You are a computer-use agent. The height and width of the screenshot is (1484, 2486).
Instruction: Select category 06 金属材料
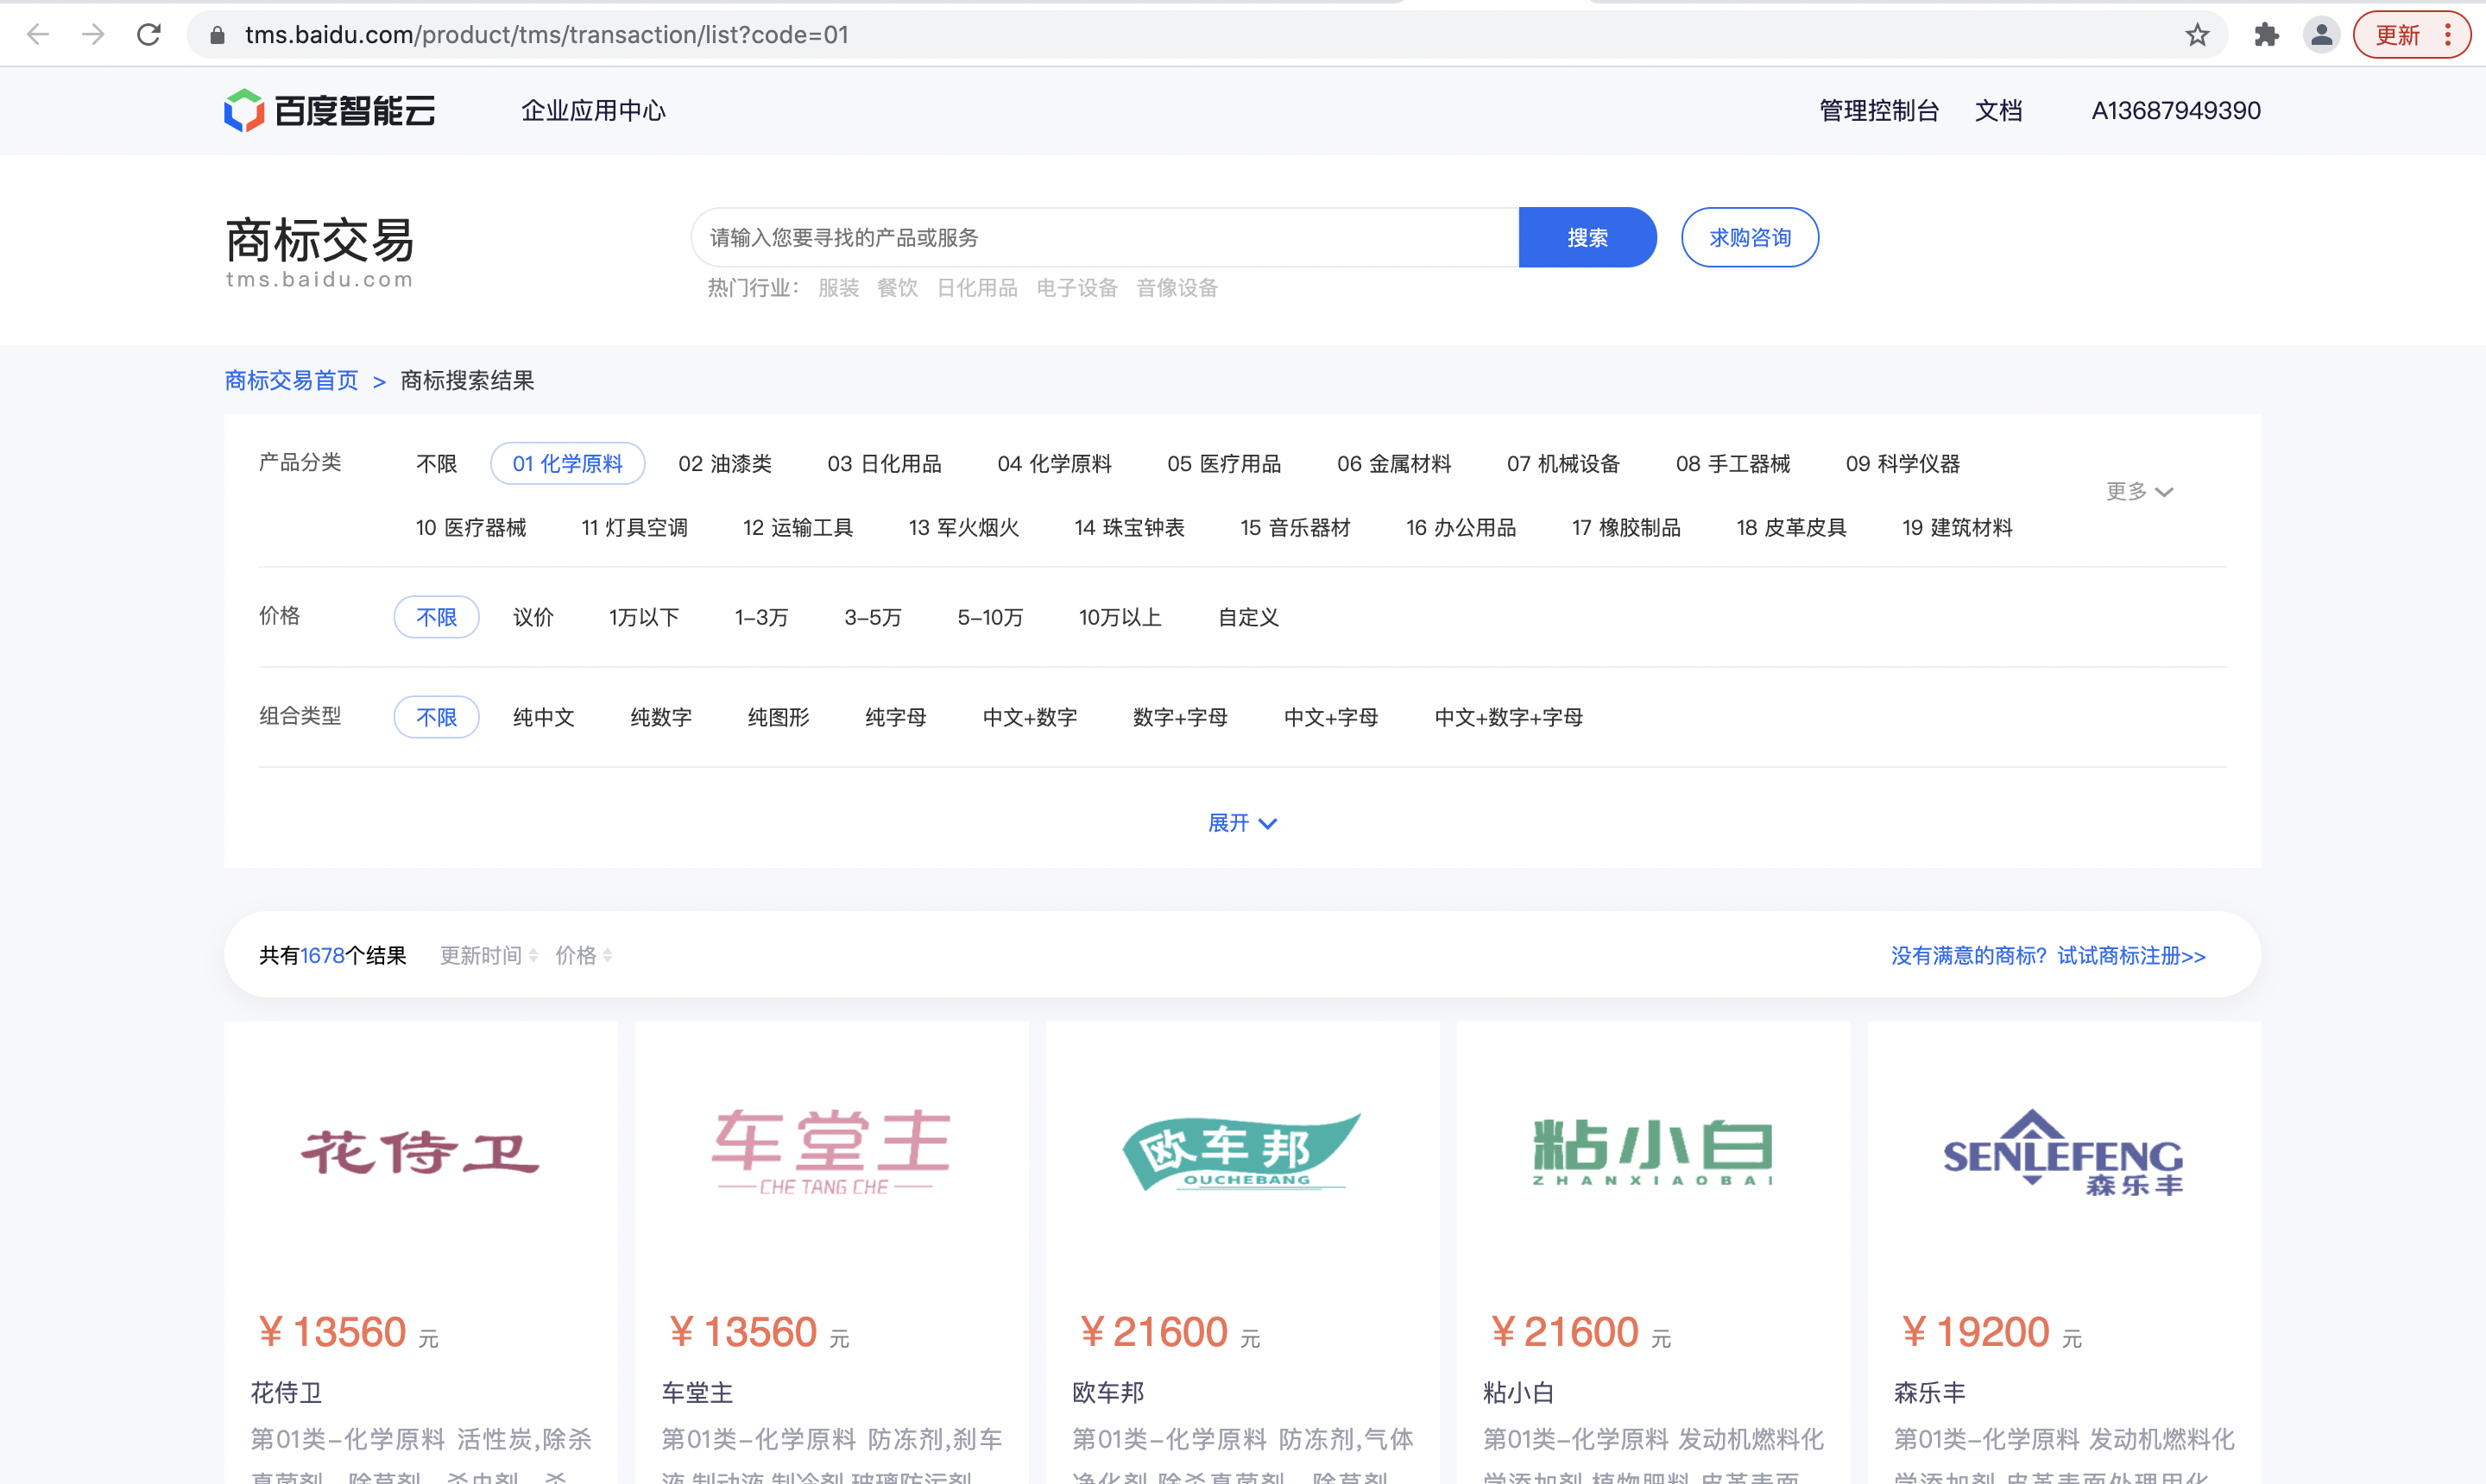[1393, 463]
